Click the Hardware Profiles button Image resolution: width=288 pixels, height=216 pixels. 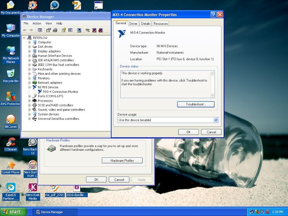[x=122, y=161]
